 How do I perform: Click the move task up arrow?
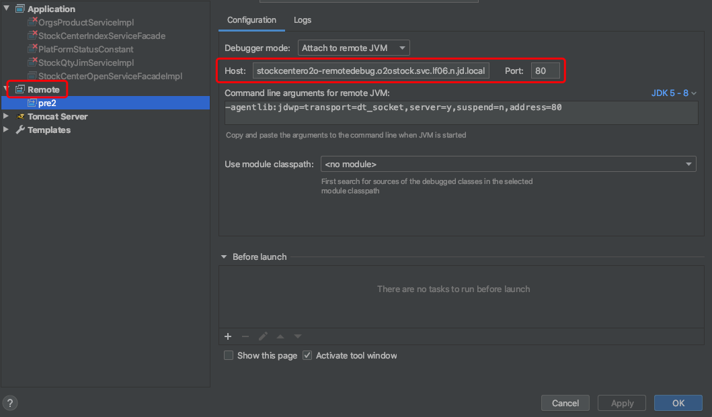[x=280, y=336]
